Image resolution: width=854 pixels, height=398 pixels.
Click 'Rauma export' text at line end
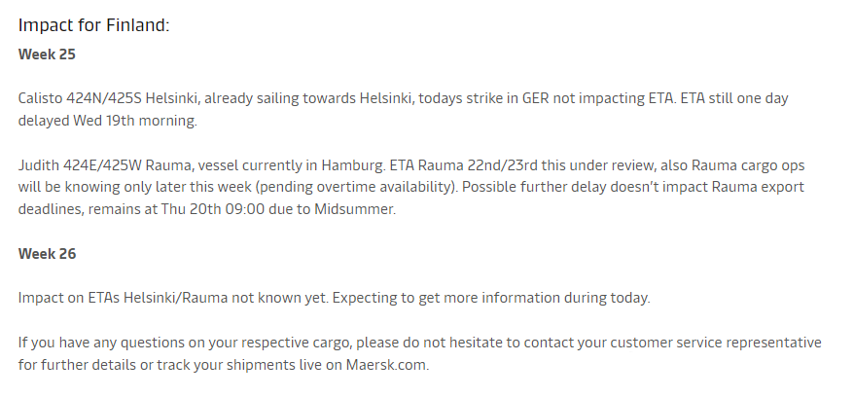coord(758,187)
